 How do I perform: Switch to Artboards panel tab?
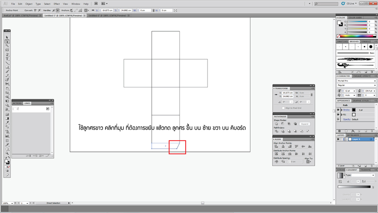coord(353,135)
